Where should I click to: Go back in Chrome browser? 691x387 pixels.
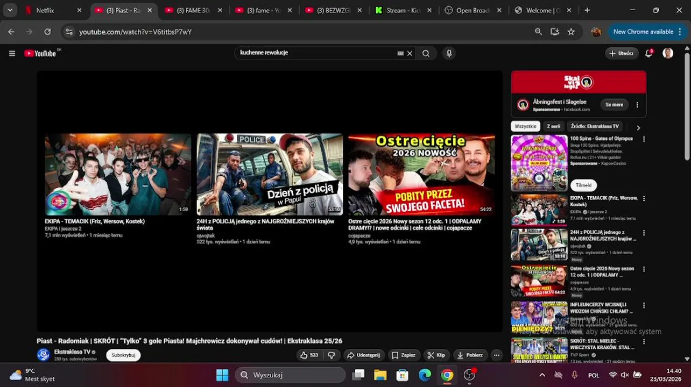[x=11, y=32]
